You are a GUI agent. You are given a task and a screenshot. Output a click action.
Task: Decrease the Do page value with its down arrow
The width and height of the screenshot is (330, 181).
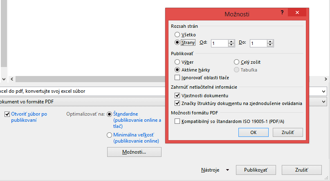(270, 45)
